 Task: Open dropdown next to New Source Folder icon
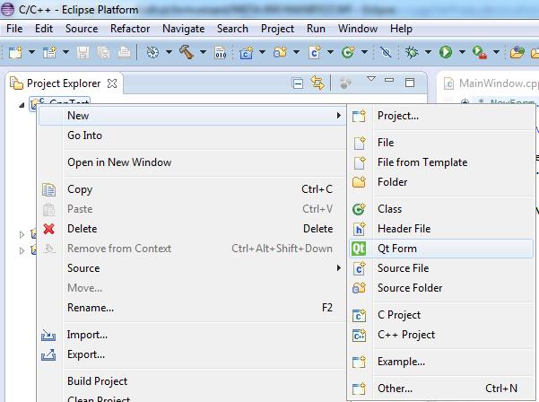296,52
